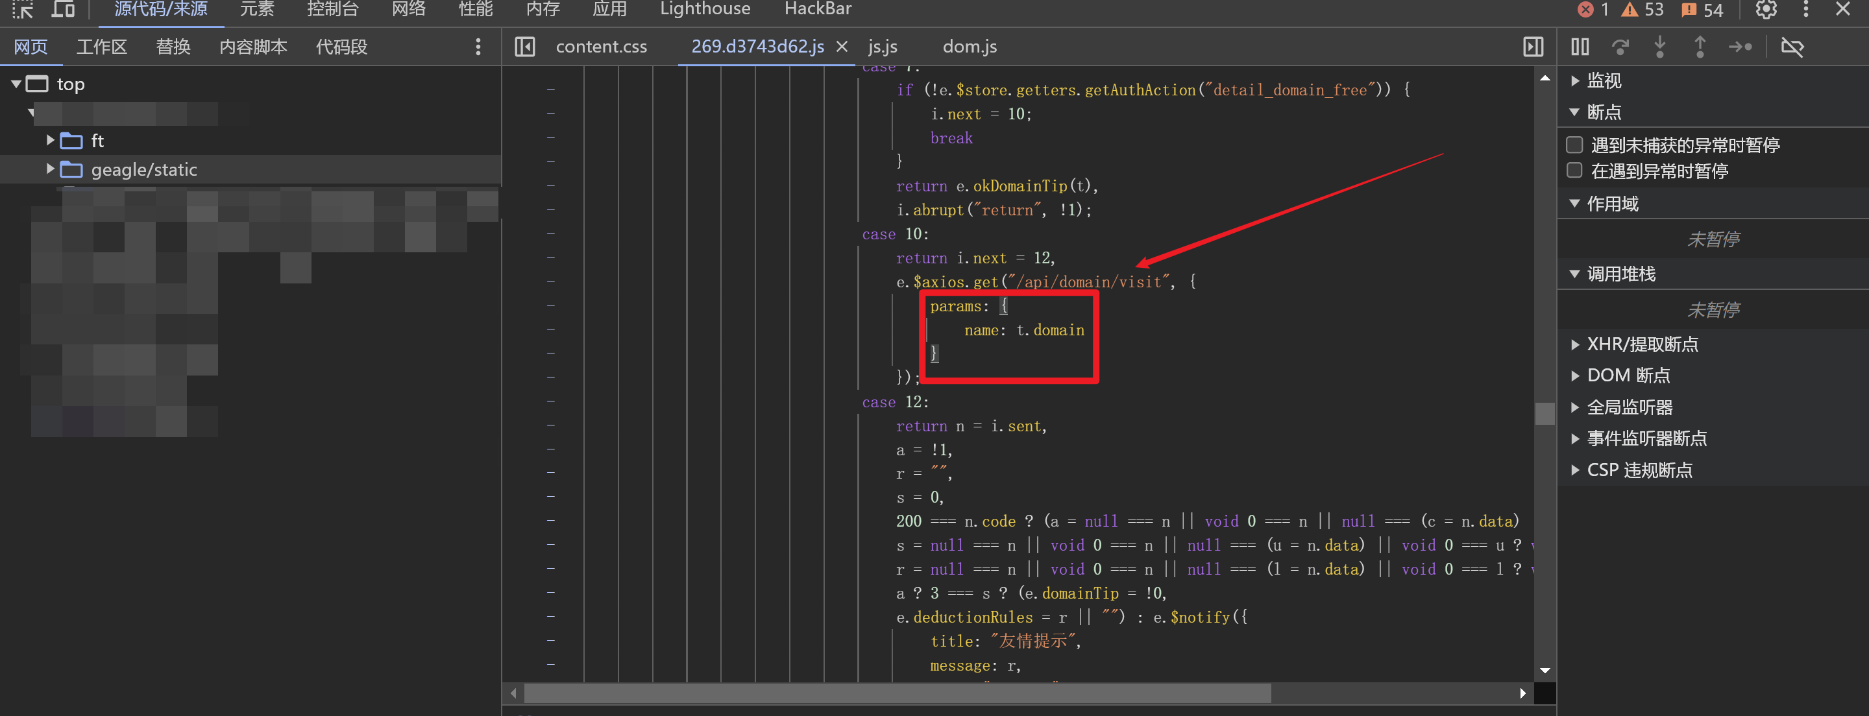Deactivate all breakpoints
This screenshot has height=716, width=1869.
1792,47
